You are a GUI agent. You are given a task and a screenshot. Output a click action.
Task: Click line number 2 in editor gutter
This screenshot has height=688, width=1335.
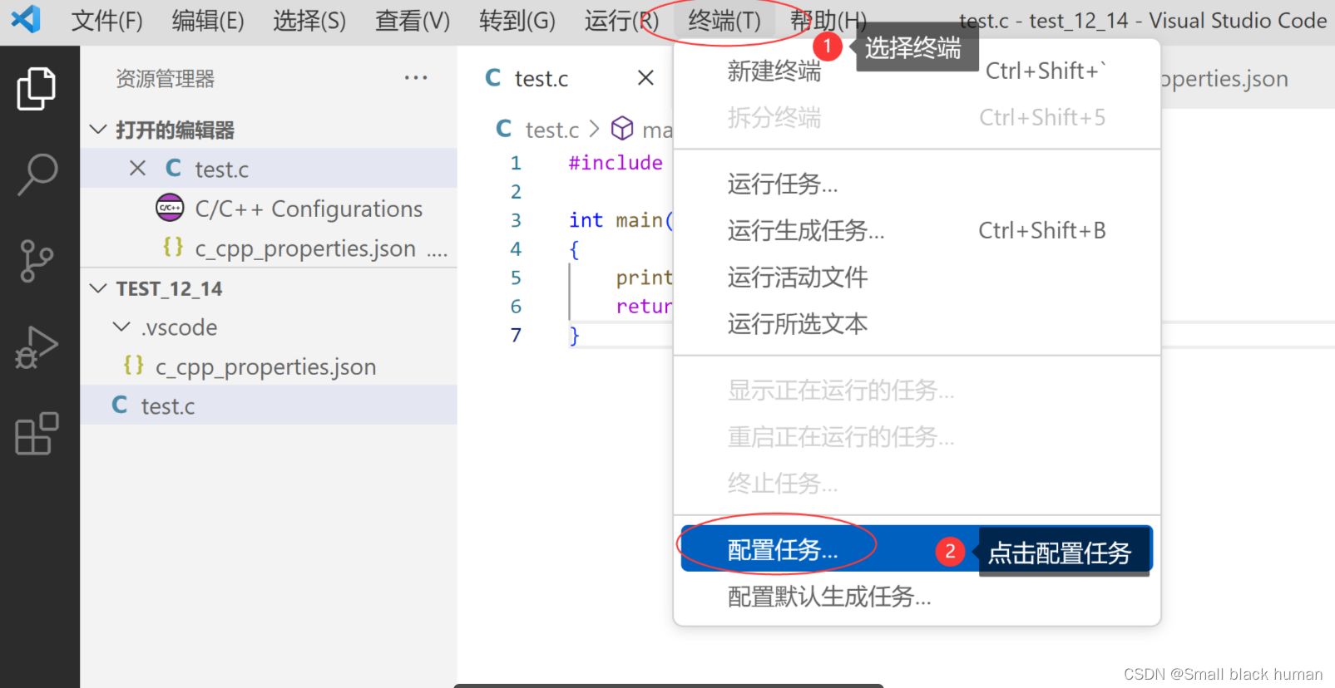(516, 192)
